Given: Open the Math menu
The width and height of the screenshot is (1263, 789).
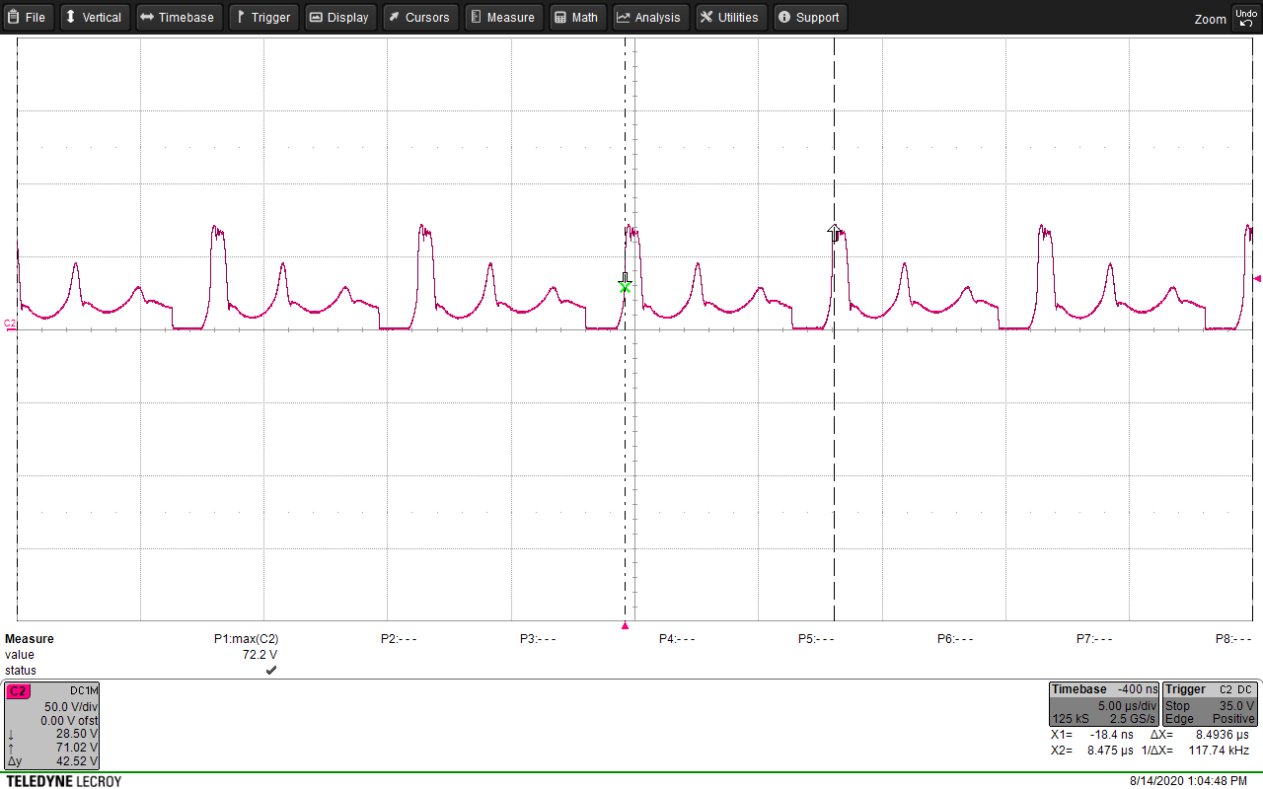Looking at the screenshot, I should (576, 17).
